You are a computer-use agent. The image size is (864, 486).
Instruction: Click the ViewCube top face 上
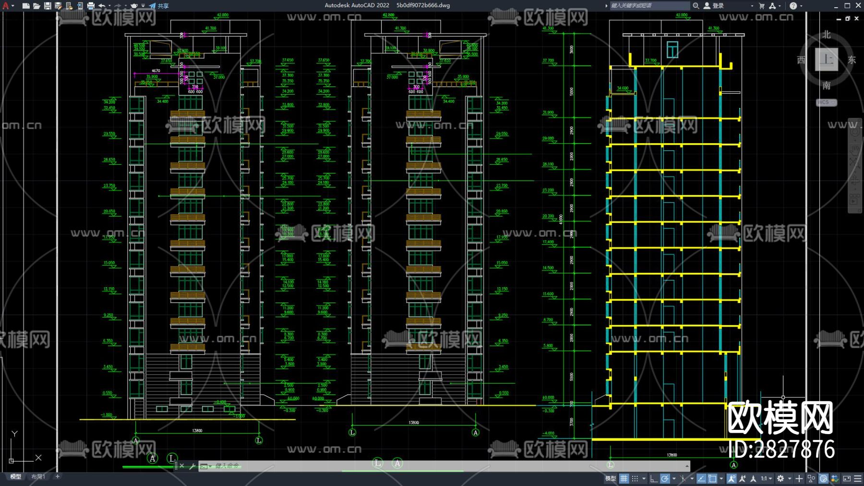tap(826, 60)
